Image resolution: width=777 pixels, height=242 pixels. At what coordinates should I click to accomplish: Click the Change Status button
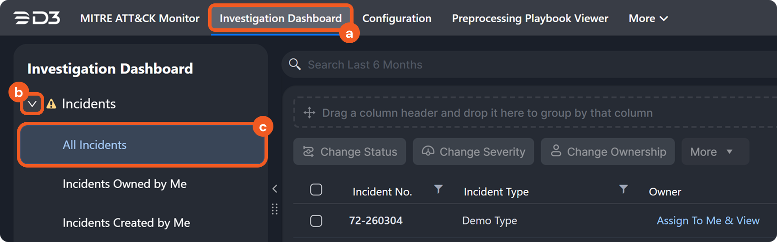(350, 151)
